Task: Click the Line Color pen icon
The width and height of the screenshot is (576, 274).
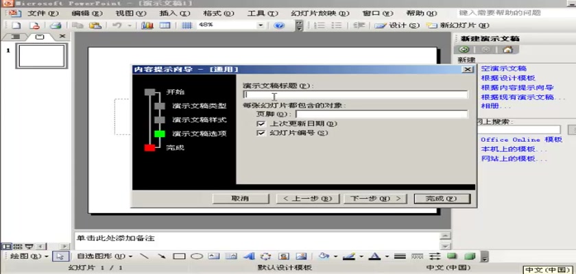Action: 348,256
